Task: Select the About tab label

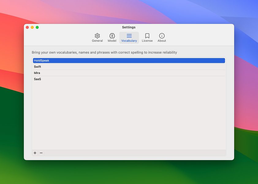Action: (162, 41)
